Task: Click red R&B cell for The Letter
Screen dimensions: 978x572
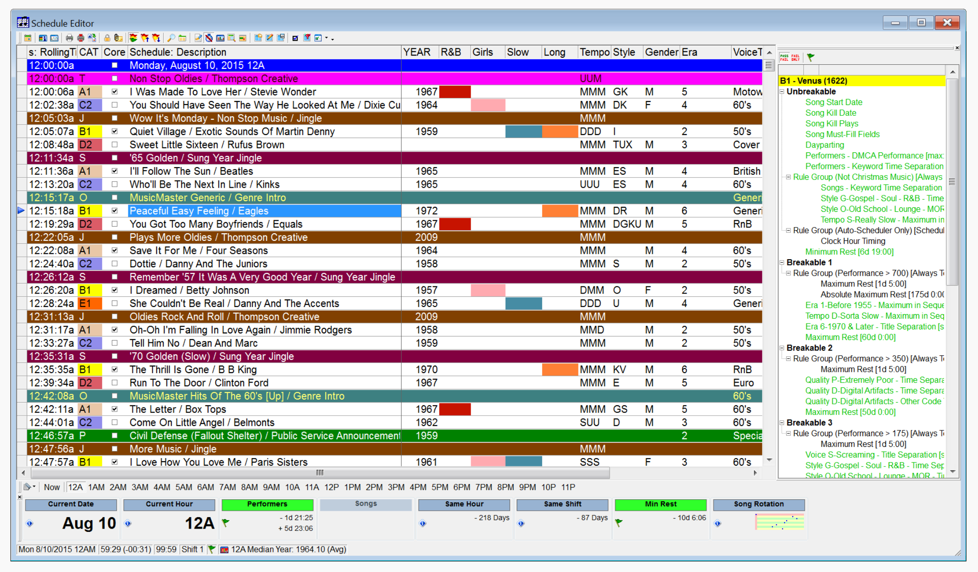Action: [455, 409]
